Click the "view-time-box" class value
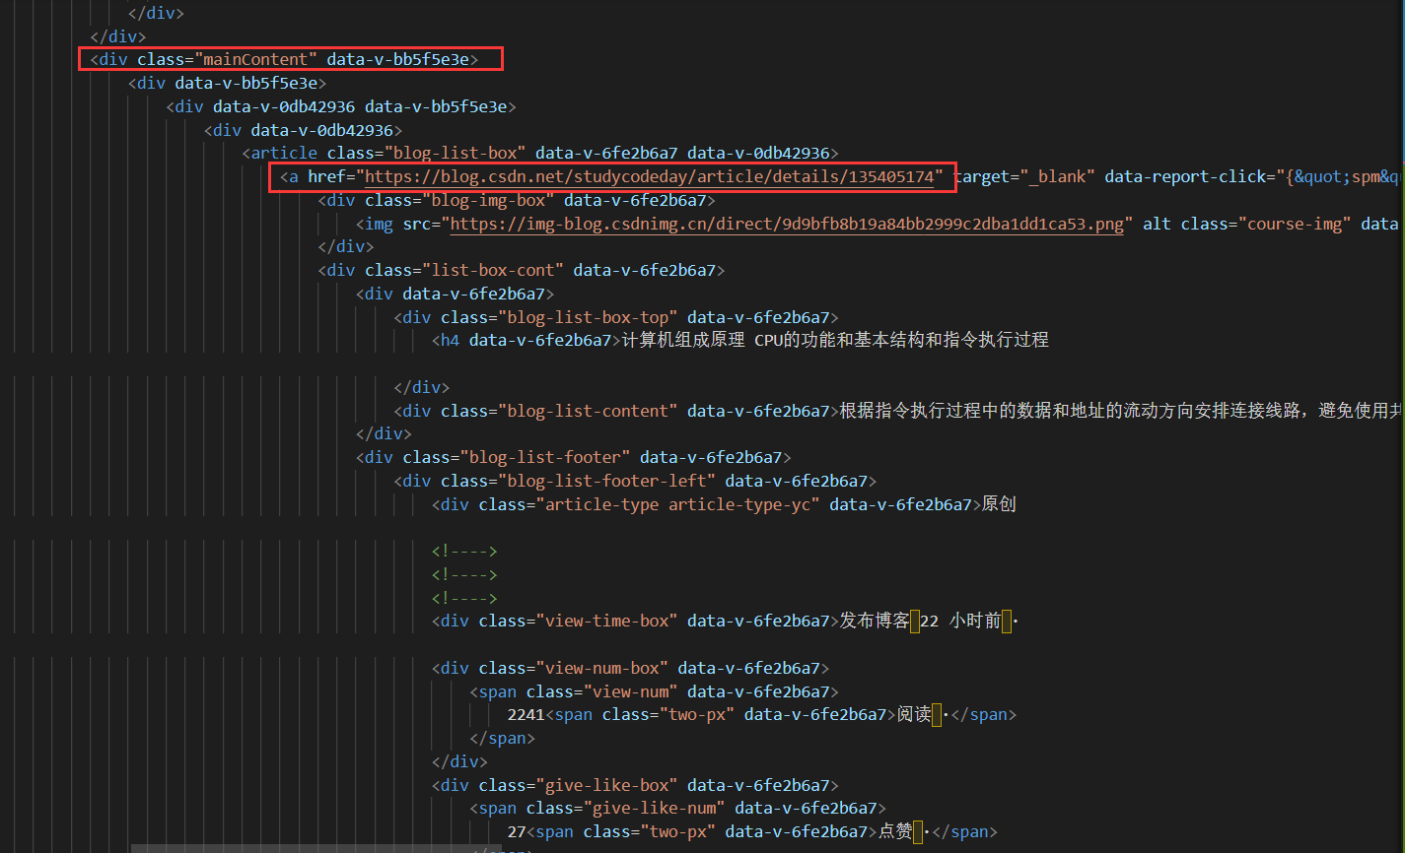 point(605,621)
